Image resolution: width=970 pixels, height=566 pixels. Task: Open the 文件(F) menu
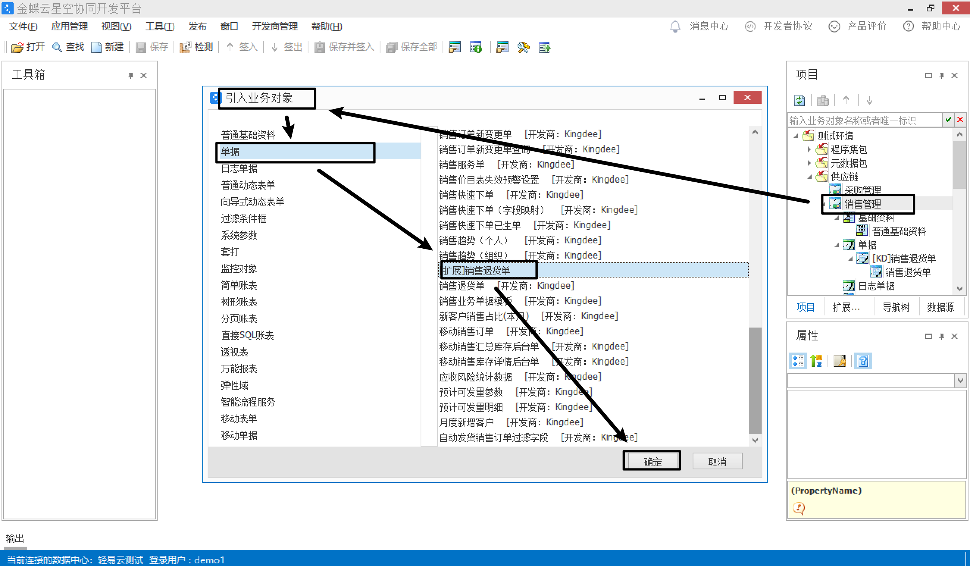coord(23,26)
